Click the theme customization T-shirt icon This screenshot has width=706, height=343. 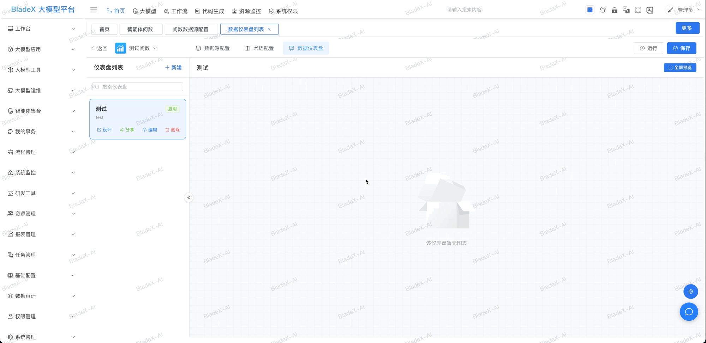click(603, 10)
